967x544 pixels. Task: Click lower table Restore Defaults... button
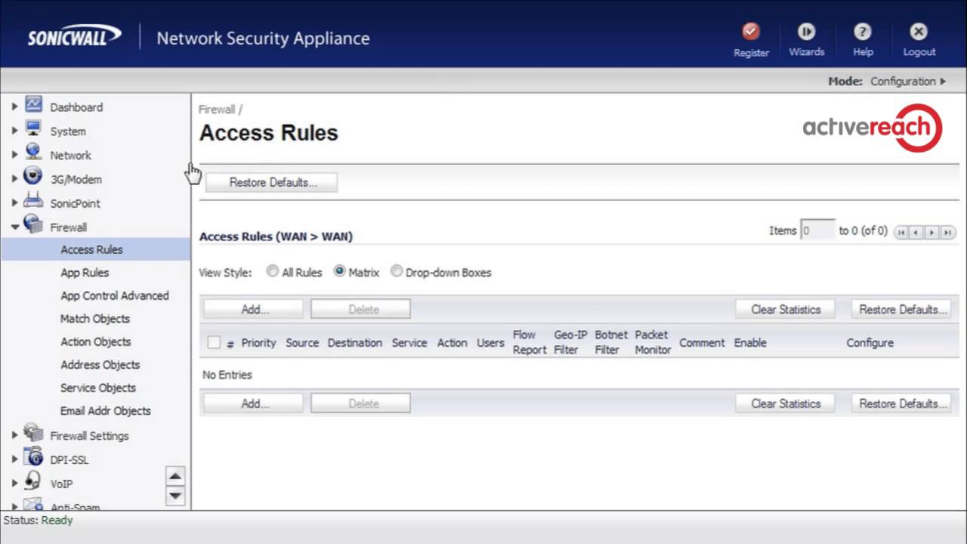(x=901, y=403)
